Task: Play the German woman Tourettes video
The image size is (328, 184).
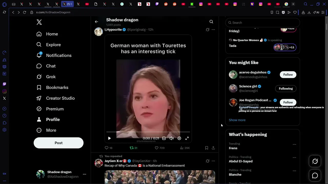Action: pyautogui.click(x=109, y=138)
